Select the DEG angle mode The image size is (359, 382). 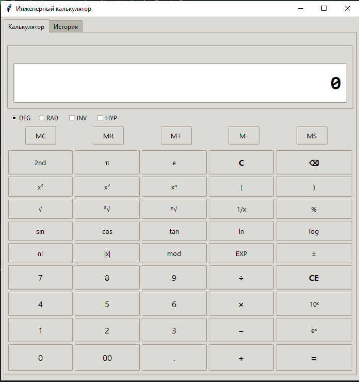tap(14, 118)
